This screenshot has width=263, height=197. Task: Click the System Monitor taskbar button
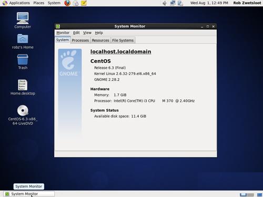[29, 194]
